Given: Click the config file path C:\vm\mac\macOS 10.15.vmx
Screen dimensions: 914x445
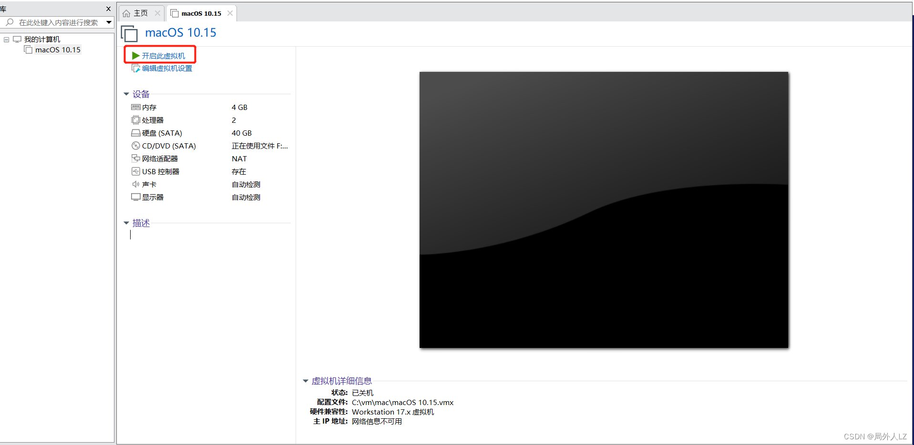Looking at the screenshot, I should point(402,403).
